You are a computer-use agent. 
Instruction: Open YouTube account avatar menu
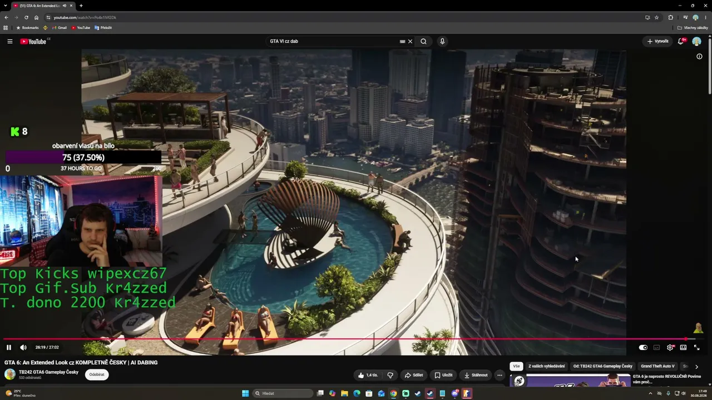pyautogui.click(x=696, y=41)
